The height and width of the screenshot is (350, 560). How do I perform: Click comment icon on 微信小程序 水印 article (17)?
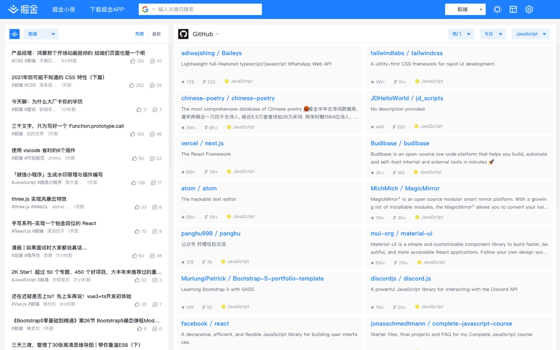click(153, 182)
